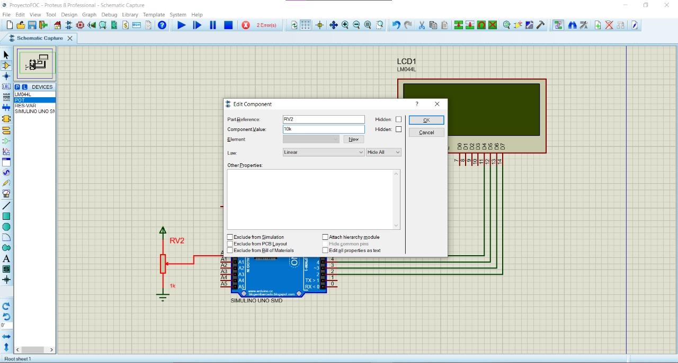Image resolution: width=678 pixels, height=363 pixels.
Task: Choose the Selection Mode arrow tool
Action: click(6, 55)
